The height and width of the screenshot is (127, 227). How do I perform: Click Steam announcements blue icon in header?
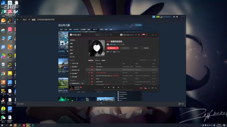tap(154, 17)
